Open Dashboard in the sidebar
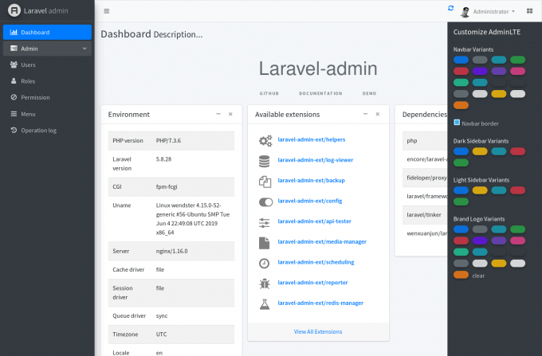542x356 pixels. [x=47, y=32]
